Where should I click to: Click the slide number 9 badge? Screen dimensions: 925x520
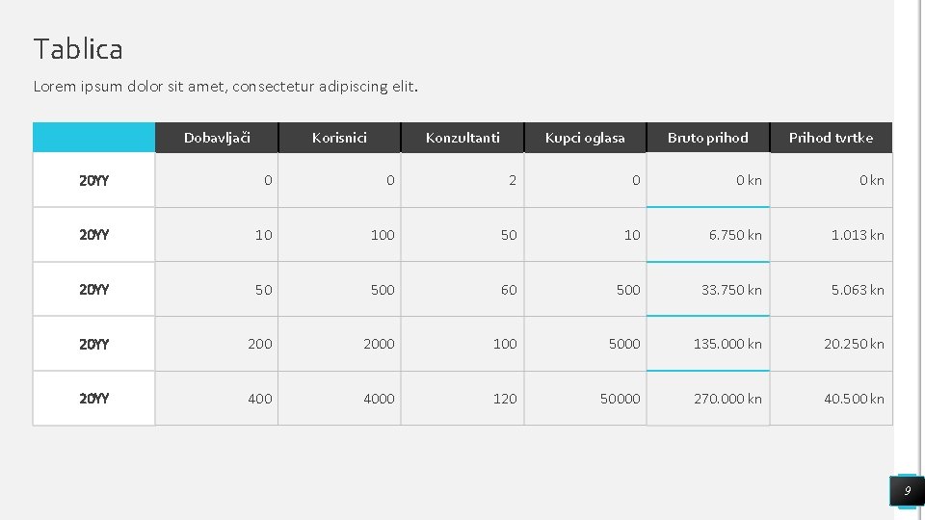click(x=906, y=491)
